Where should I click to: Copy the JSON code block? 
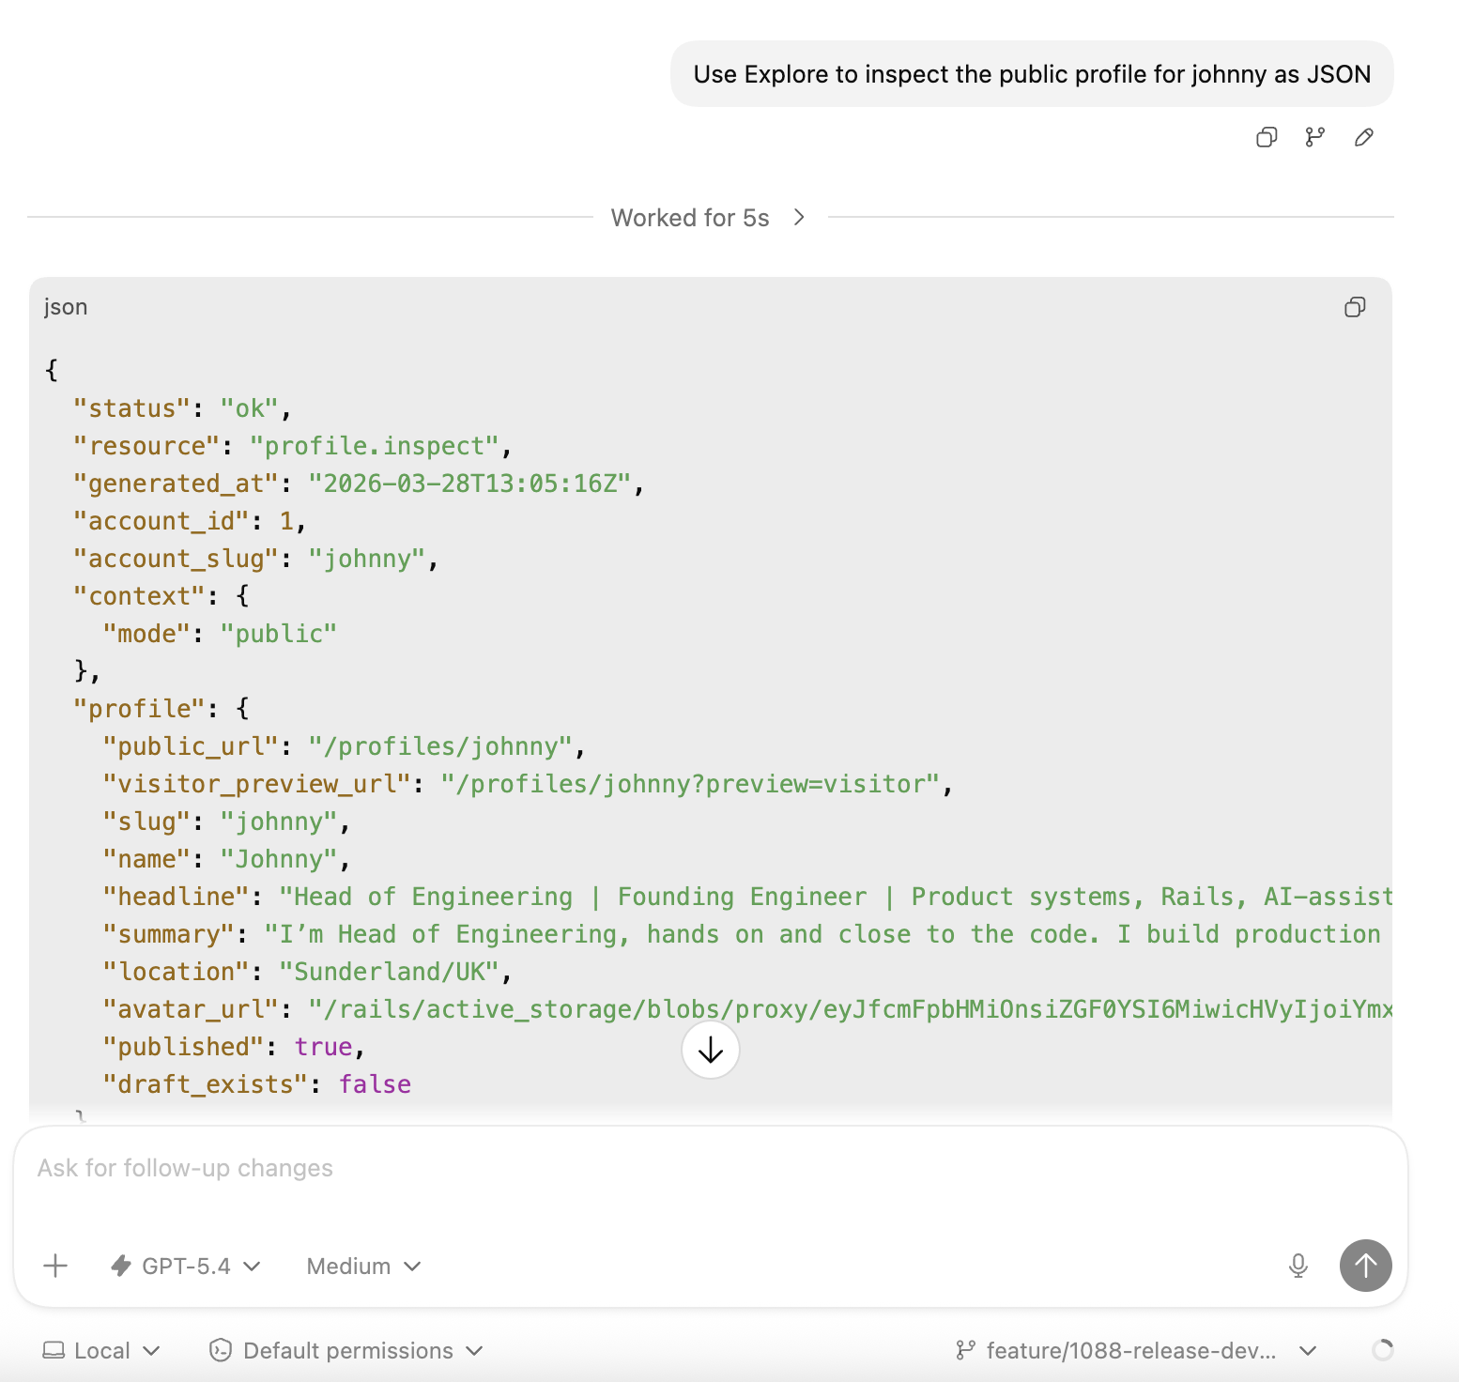[x=1353, y=307]
